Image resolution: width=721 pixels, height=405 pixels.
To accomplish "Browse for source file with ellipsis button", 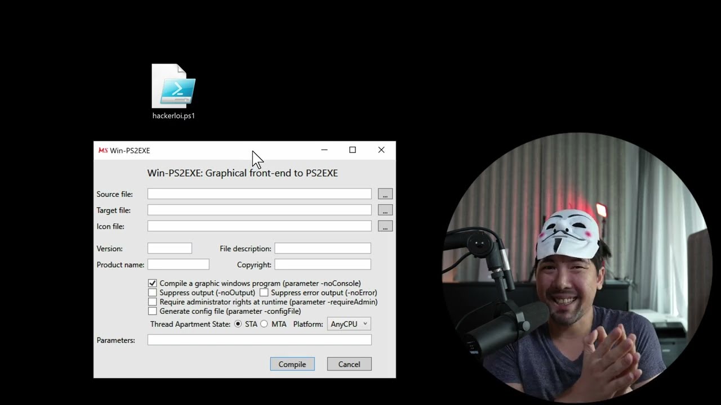I will (x=385, y=194).
